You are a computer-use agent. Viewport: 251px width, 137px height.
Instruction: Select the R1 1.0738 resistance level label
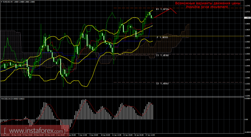(162, 9)
